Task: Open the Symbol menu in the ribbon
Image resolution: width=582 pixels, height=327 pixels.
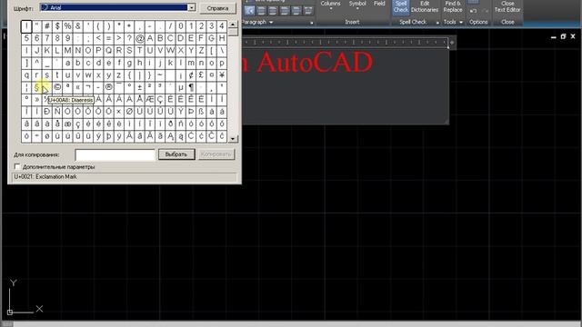Action: [x=357, y=5]
